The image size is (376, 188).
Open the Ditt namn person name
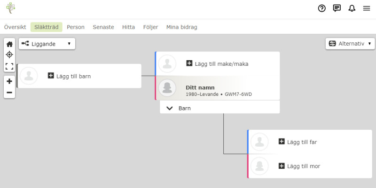pos(200,87)
